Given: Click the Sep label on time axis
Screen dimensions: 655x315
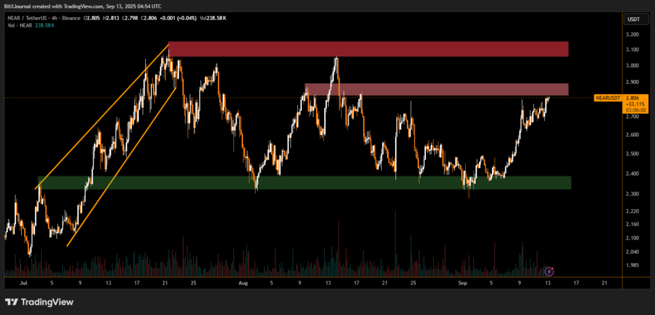Looking at the screenshot, I should coord(464,282).
